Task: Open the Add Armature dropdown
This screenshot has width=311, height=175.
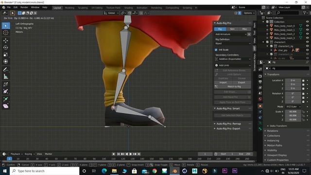Action: click(x=231, y=34)
